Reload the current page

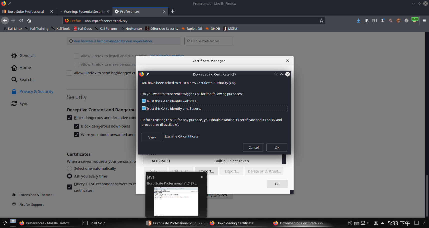[21, 20]
